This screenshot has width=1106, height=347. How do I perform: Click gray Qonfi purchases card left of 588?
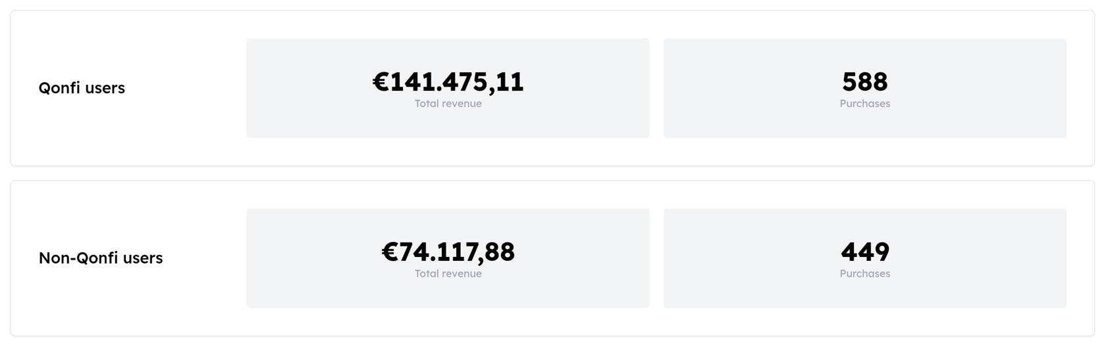737,88
